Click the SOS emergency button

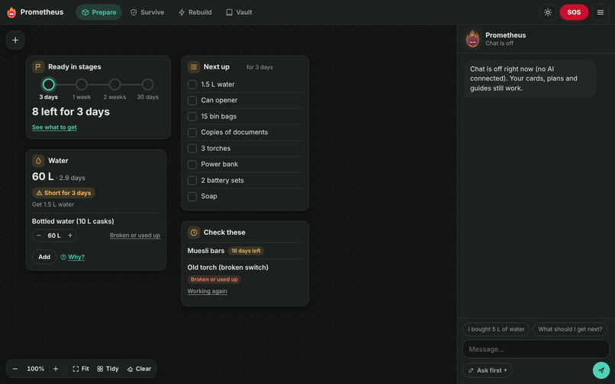[x=574, y=12]
